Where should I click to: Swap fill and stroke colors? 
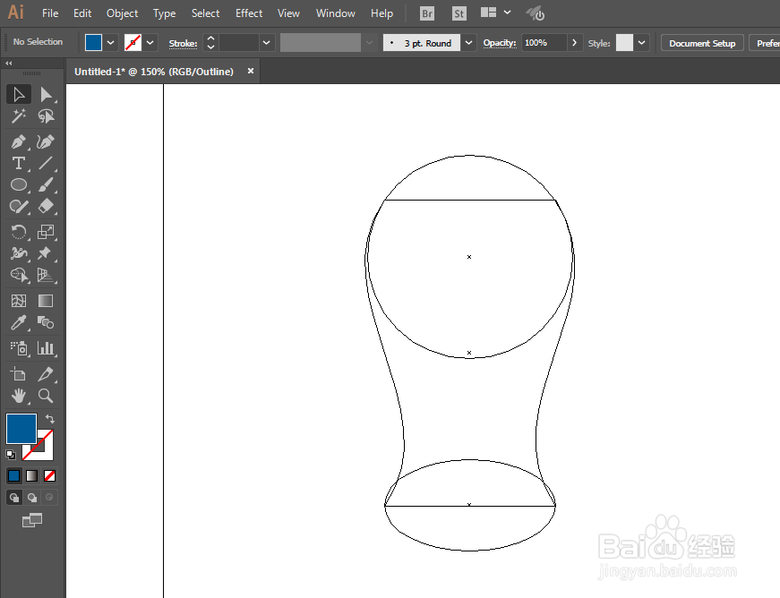tap(50, 419)
